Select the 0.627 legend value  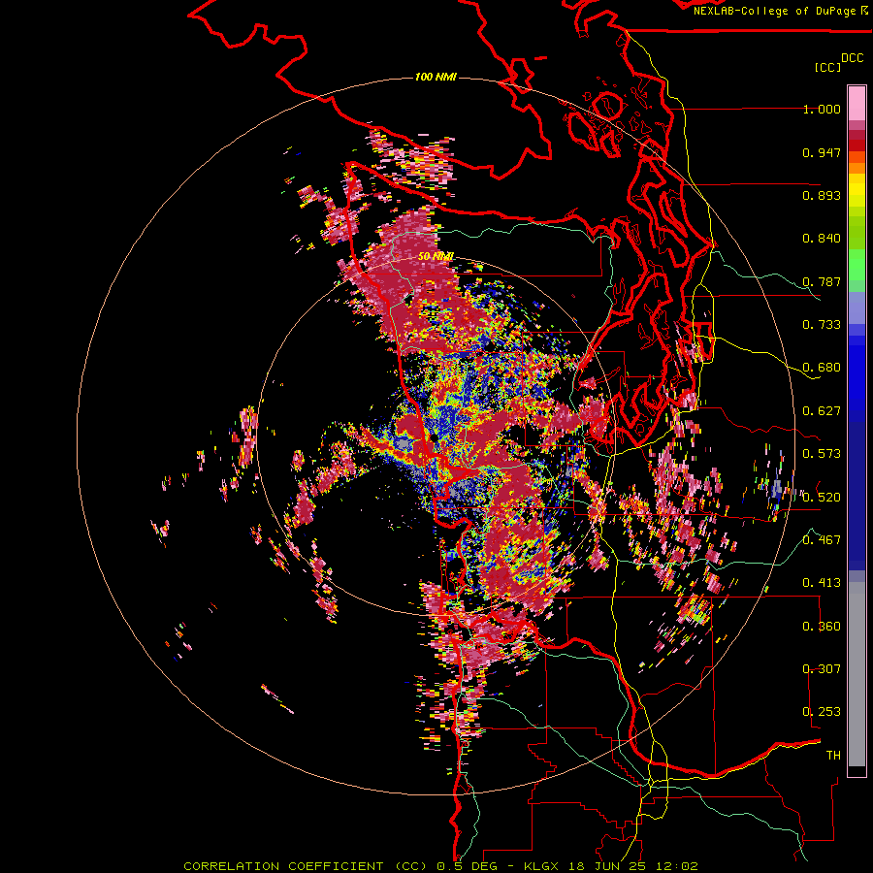click(x=822, y=411)
